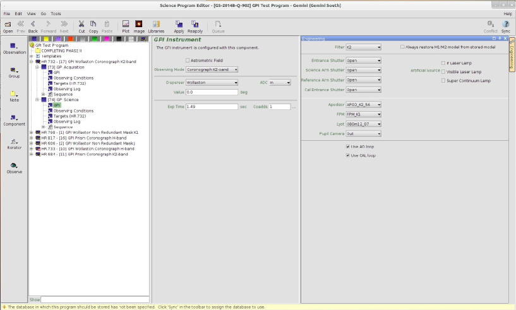Viewport: 516px width, 310px height.
Task: Open the Tools menu
Action: [x=56, y=13]
